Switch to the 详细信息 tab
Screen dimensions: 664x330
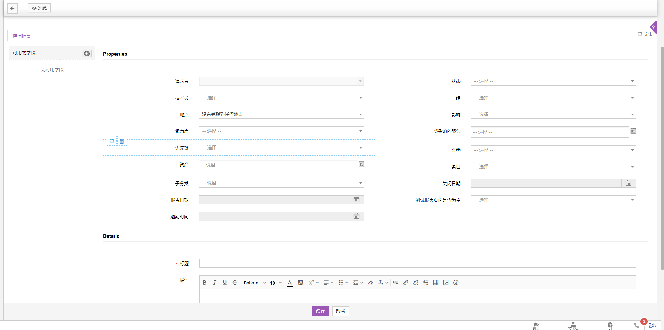(x=22, y=36)
